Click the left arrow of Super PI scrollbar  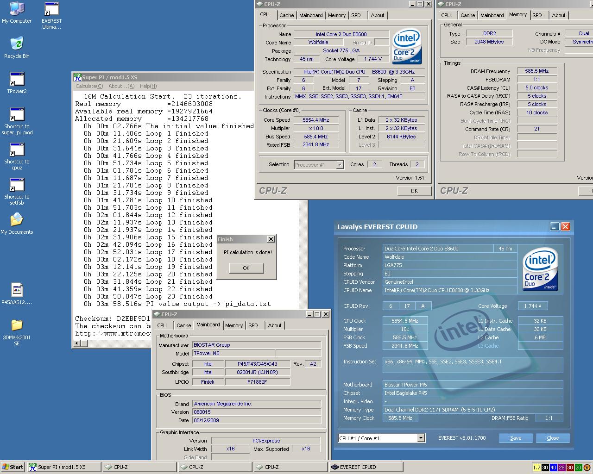[x=77, y=343]
